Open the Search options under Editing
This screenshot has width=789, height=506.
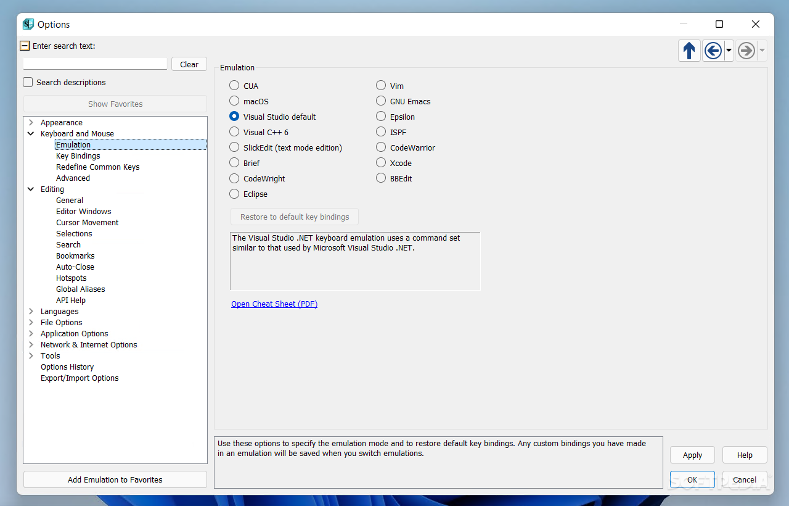pos(68,245)
